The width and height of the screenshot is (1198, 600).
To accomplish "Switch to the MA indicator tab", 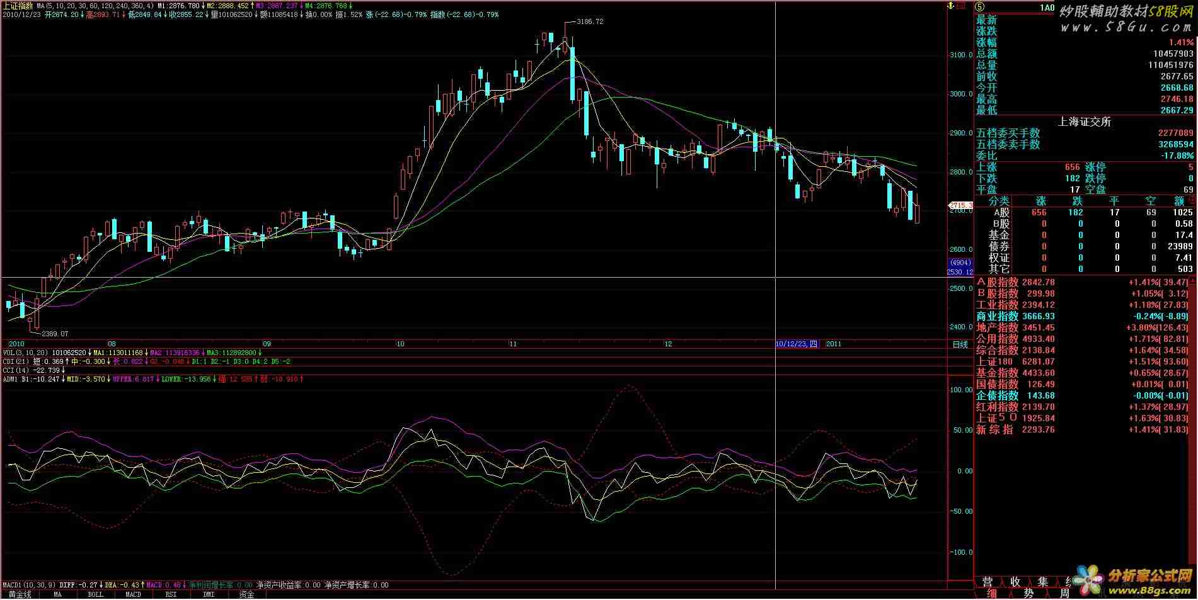I will [57, 594].
